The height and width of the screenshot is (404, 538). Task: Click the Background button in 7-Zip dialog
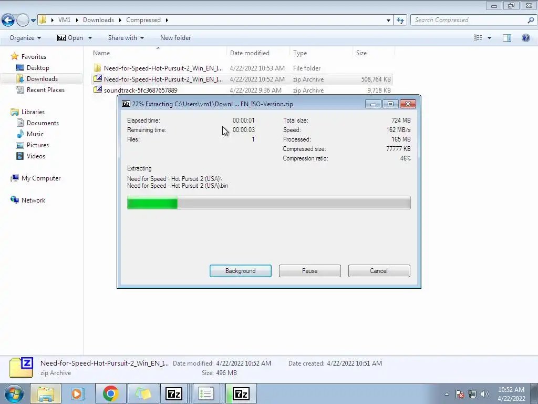pos(240,271)
